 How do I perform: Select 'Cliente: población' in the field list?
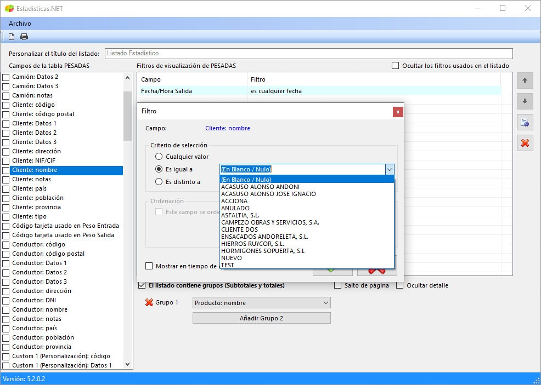[38, 198]
